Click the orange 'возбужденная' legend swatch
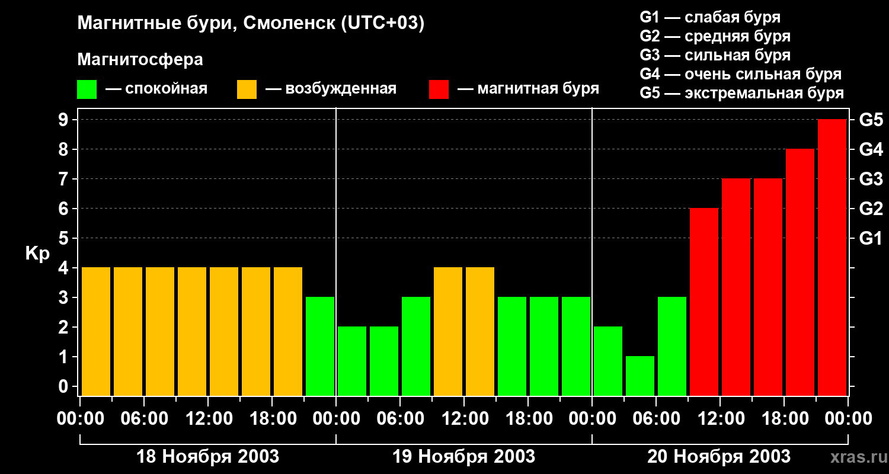The height and width of the screenshot is (474, 889). [247, 89]
